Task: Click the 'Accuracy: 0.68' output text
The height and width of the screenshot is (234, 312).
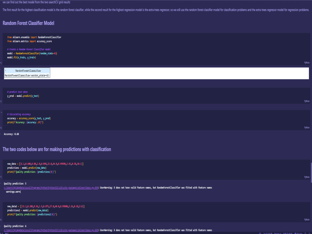Action: 11,134
